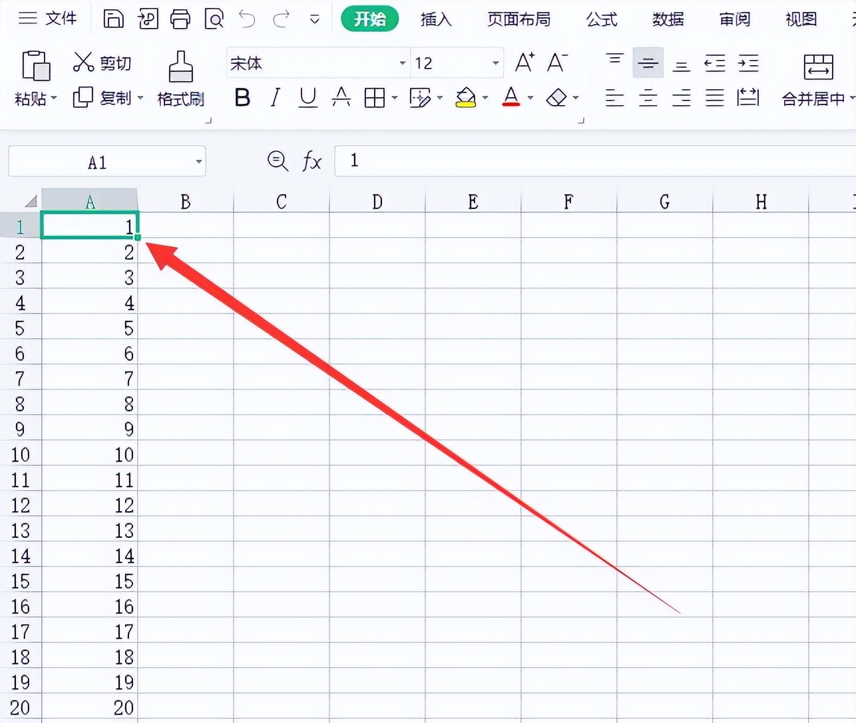Select cell A20 containing 20
The width and height of the screenshot is (856, 723).
[90, 708]
